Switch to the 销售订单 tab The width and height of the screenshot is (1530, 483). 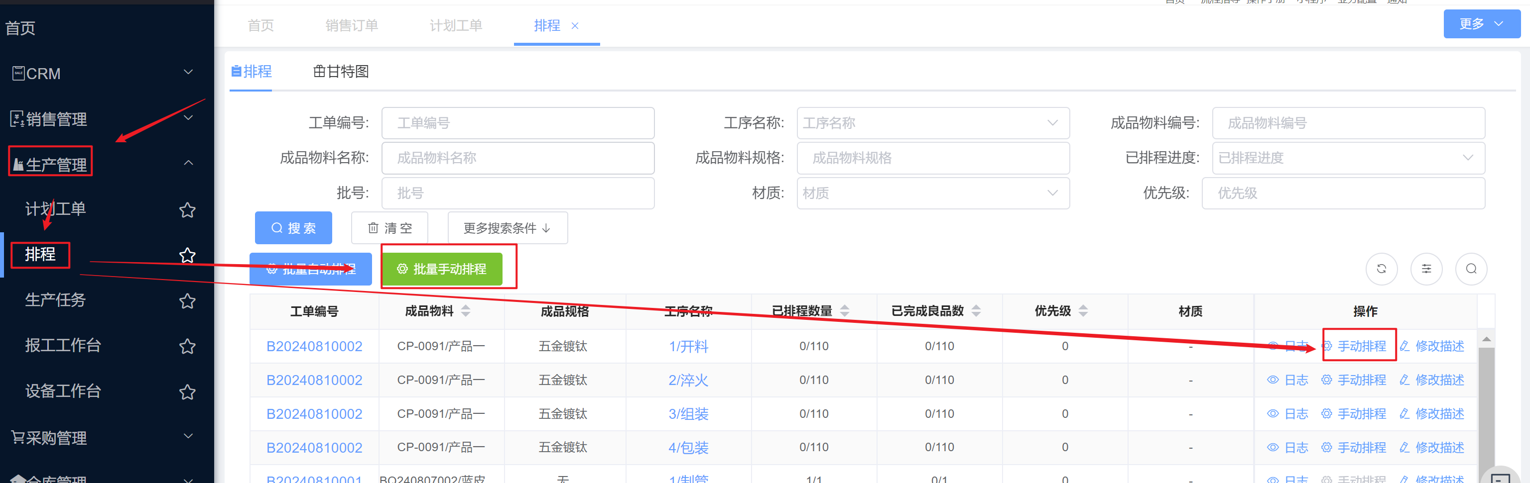[352, 25]
